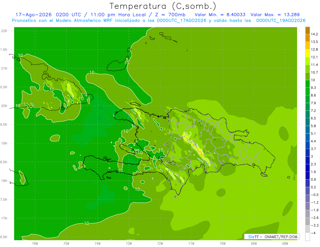The height and width of the screenshot is (247, 320).
Task: Click the legend value "5.1"
Action: coord(314,134)
